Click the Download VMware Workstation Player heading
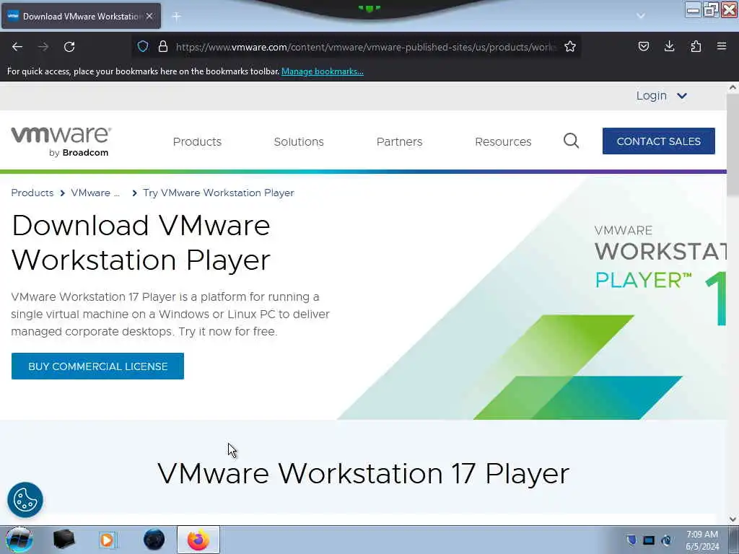 coord(141,242)
